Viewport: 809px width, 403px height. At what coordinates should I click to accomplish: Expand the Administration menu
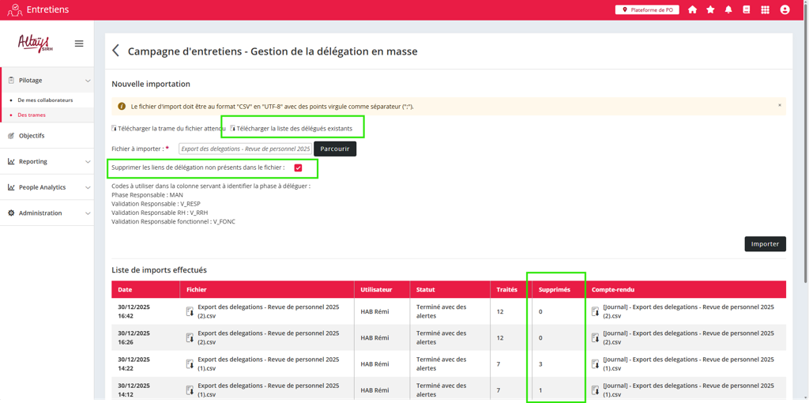click(88, 213)
